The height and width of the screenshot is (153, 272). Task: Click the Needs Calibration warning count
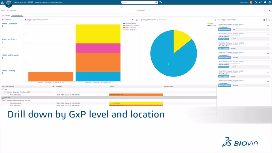tap(3, 26)
